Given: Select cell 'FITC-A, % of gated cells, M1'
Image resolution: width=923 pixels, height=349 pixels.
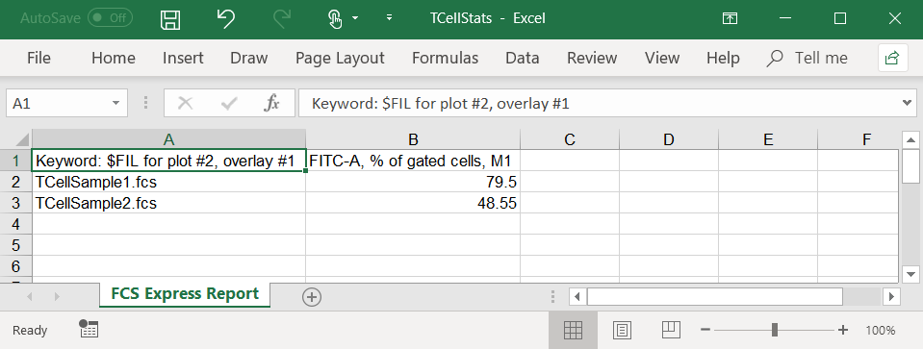Looking at the screenshot, I should [x=413, y=161].
